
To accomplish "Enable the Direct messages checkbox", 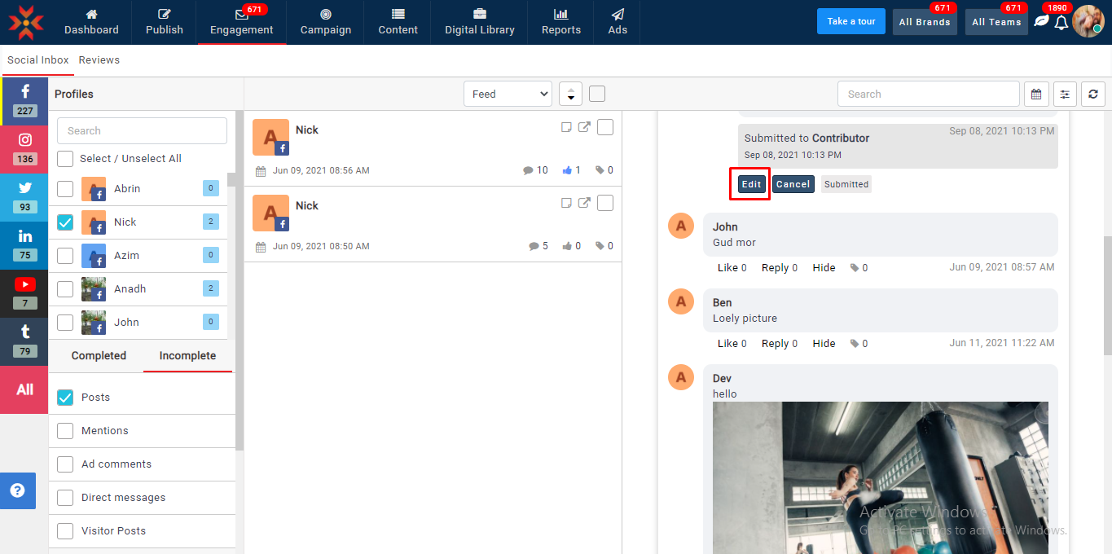I will tap(65, 498).
